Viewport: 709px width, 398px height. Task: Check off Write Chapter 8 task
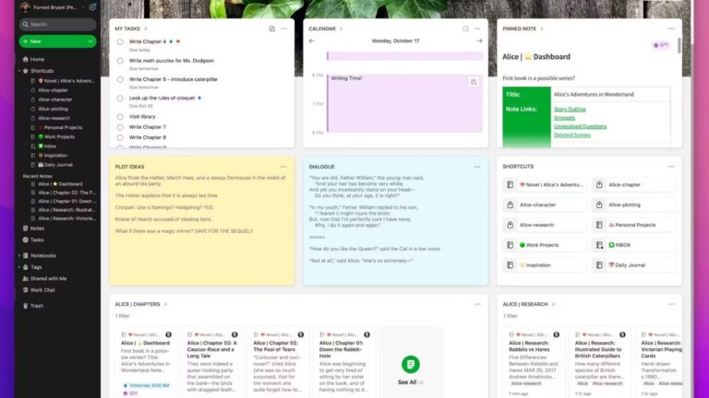120,137
